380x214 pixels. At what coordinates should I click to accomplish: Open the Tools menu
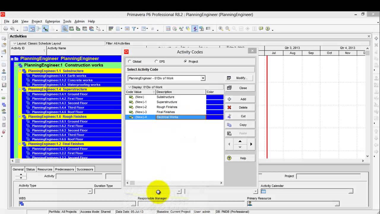tap(67, 21)
